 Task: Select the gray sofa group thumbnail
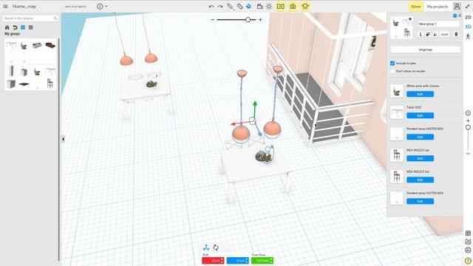coord(37,45)
